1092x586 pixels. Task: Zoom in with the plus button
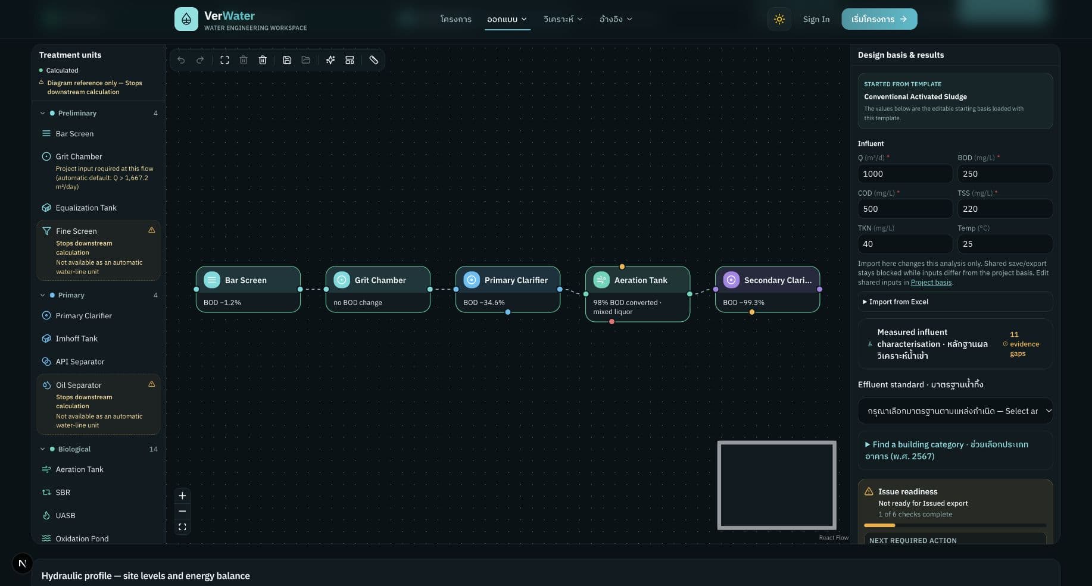[x=182, y=496]
